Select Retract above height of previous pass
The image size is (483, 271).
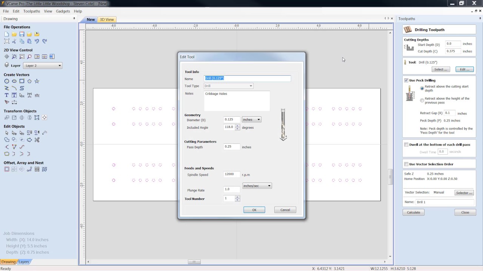tap(422, 100)
